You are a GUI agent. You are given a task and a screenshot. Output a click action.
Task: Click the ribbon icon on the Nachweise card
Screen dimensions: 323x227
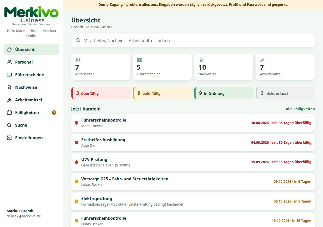(x=201, y=60)
